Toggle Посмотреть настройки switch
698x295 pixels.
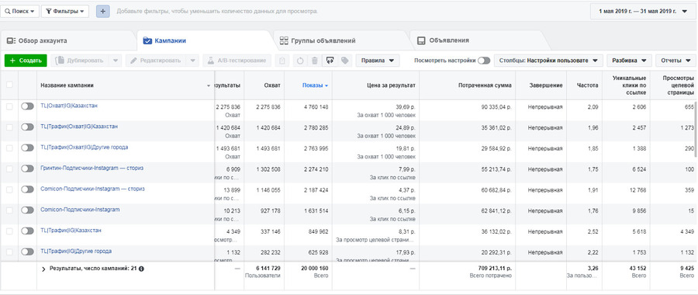pos(484,61)
